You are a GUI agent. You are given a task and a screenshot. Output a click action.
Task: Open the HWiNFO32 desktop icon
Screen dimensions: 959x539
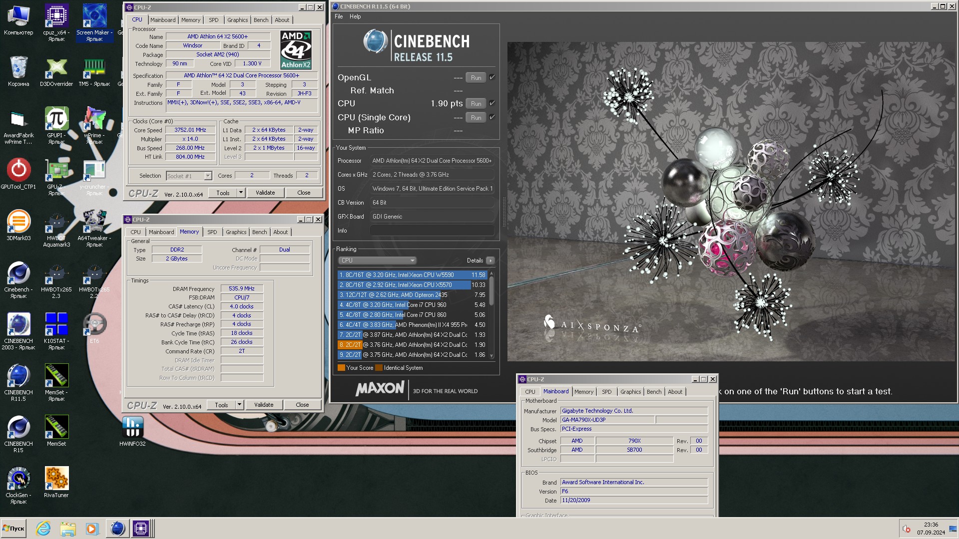(132, 431)
